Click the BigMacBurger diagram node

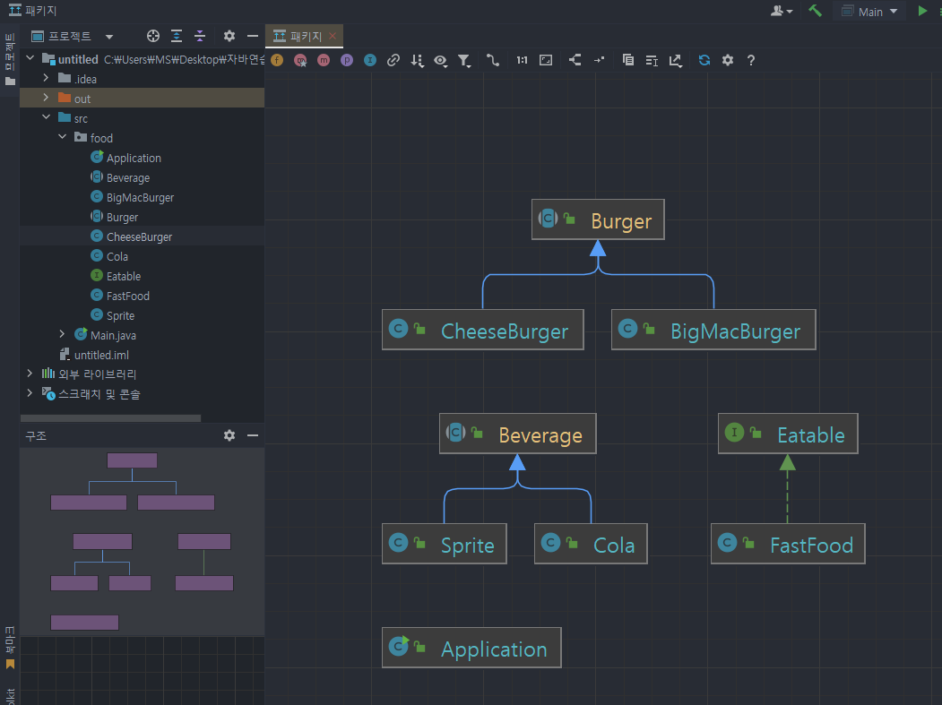pos(713,330)
